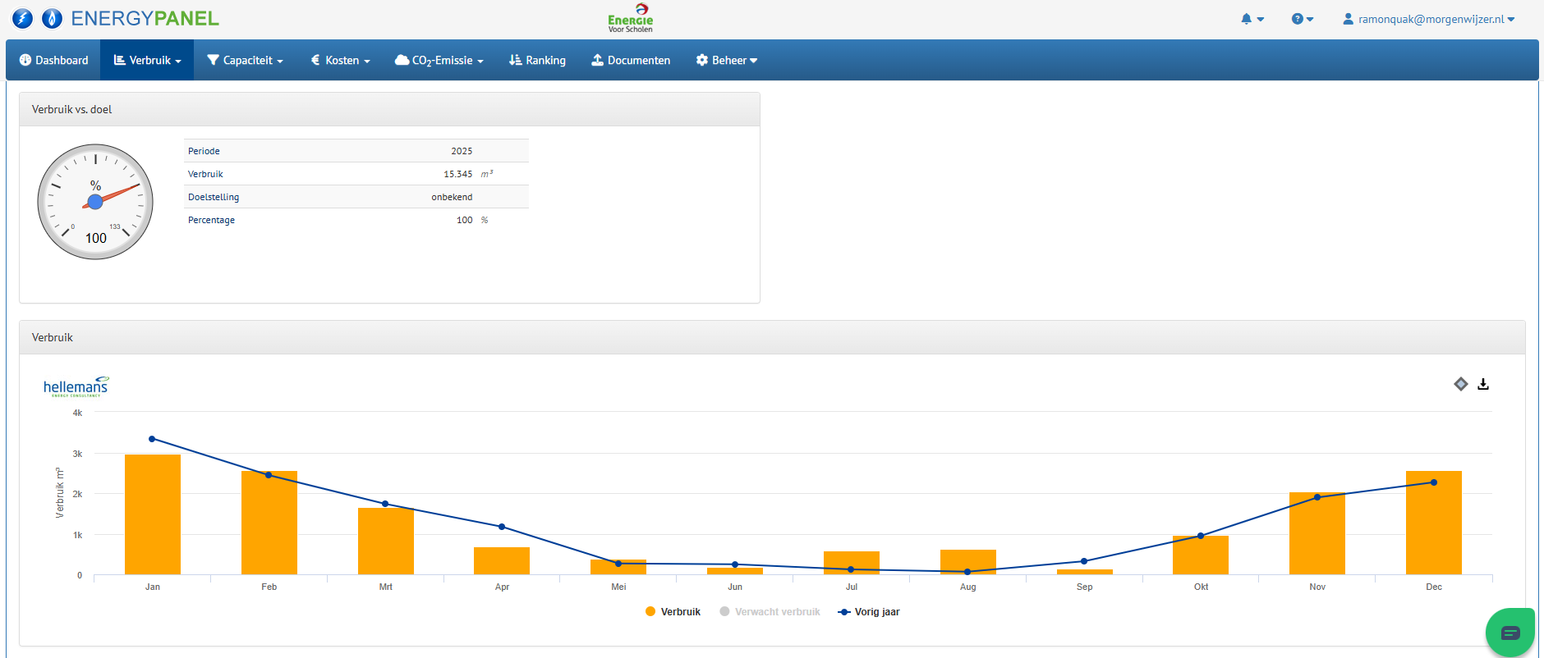Image resolution: width=1544 pixels, height=658 pixels.
Task: Expand the Verbruik dropdown menu
Action: [147, 61]
